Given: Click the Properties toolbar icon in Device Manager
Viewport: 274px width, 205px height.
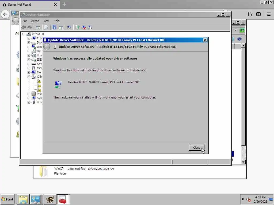Looking at the screenshot, I should 46,27.
